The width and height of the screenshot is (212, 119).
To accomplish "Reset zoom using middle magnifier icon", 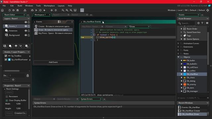I will pyautogui.click(x=67, y=10).
